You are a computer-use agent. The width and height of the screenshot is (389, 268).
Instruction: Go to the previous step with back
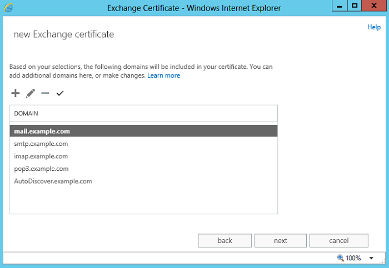pyautogui.click(x=225, y=240)
